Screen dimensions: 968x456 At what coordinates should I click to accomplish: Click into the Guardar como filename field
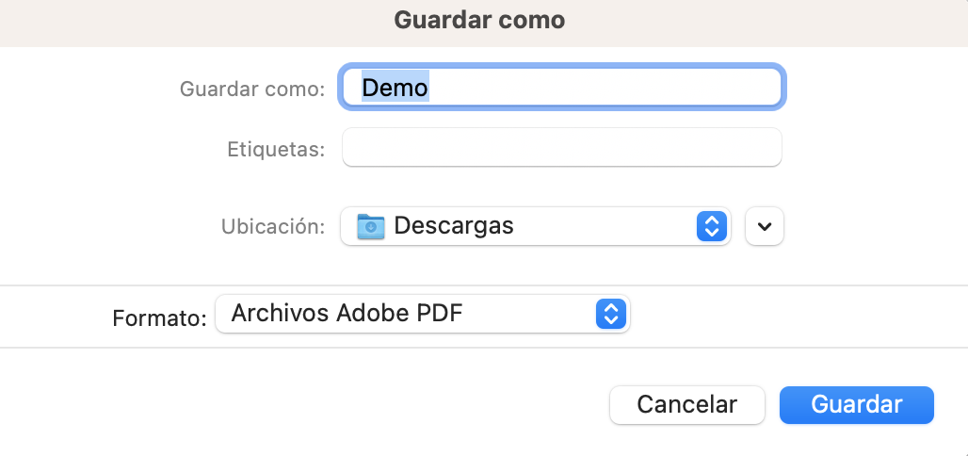562,87
